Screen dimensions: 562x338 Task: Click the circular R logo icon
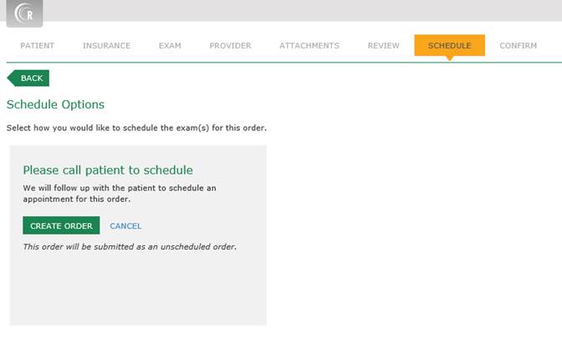25,13
